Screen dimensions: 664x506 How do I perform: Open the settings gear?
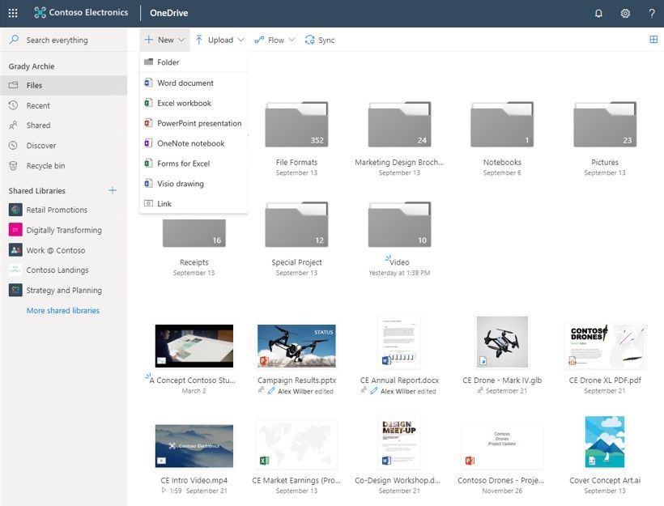pos(625,14)
